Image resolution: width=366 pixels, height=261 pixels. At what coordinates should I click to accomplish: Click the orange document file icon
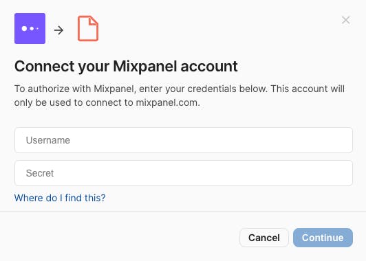88,28
